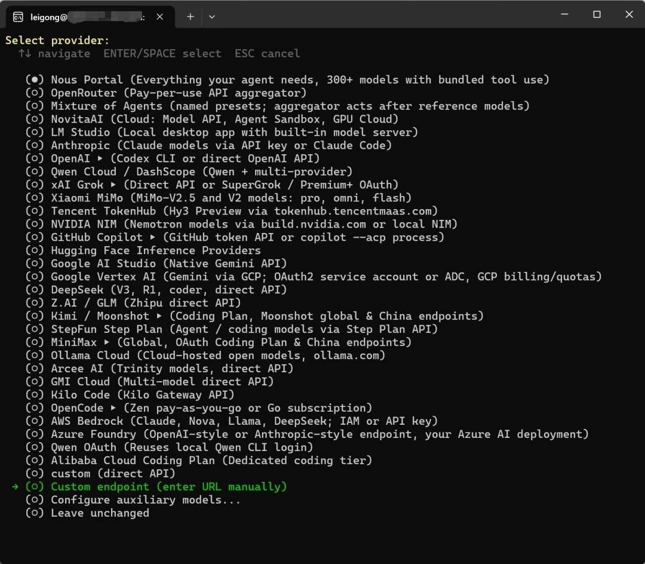The image size is (645, 564).
Task: Select the Leave unchanged radio marker
Action: pyautogui.click(x=35, y=513)
